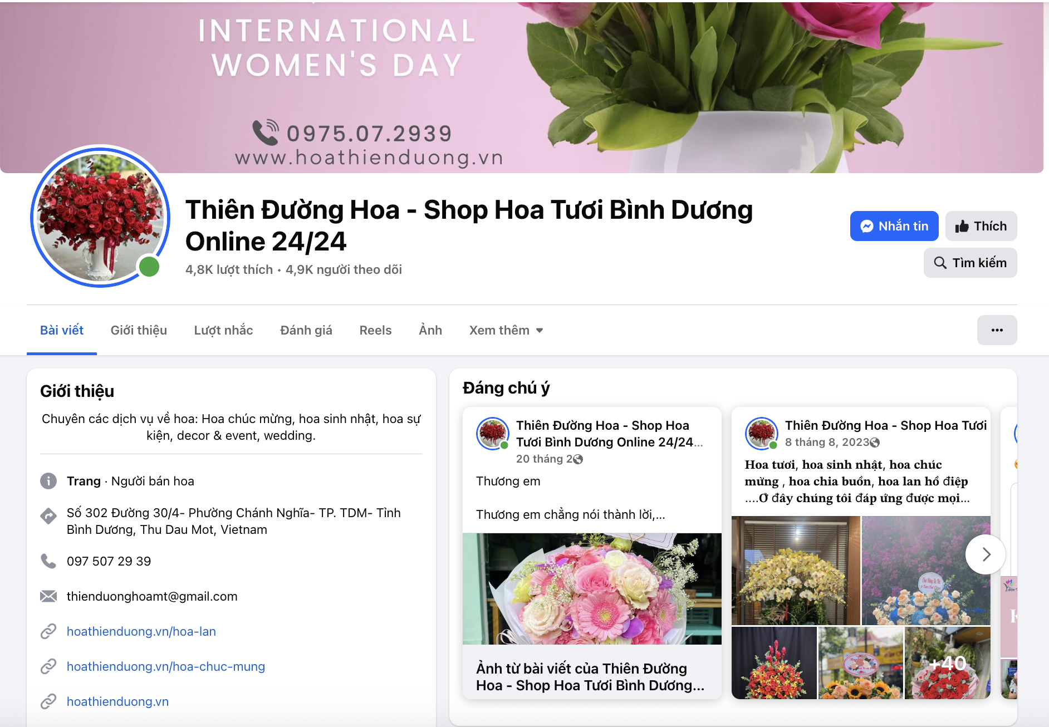
Task: Advance featured posts with the right arrow
Action: click(x=986, y=554)
